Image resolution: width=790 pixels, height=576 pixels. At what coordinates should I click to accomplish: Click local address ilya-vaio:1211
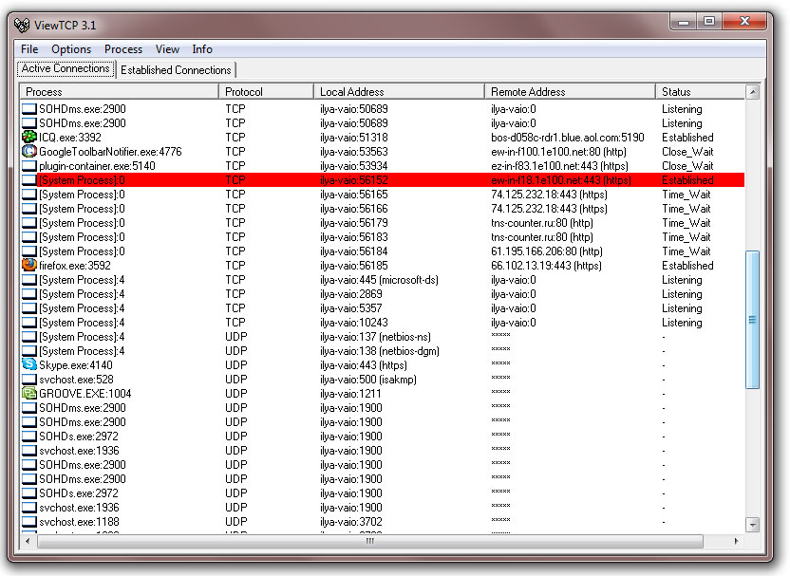pos(350,394)
